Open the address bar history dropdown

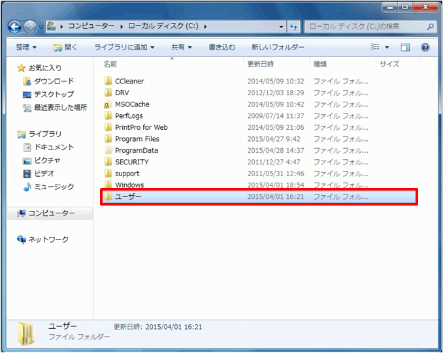click(x=281, y=27)
